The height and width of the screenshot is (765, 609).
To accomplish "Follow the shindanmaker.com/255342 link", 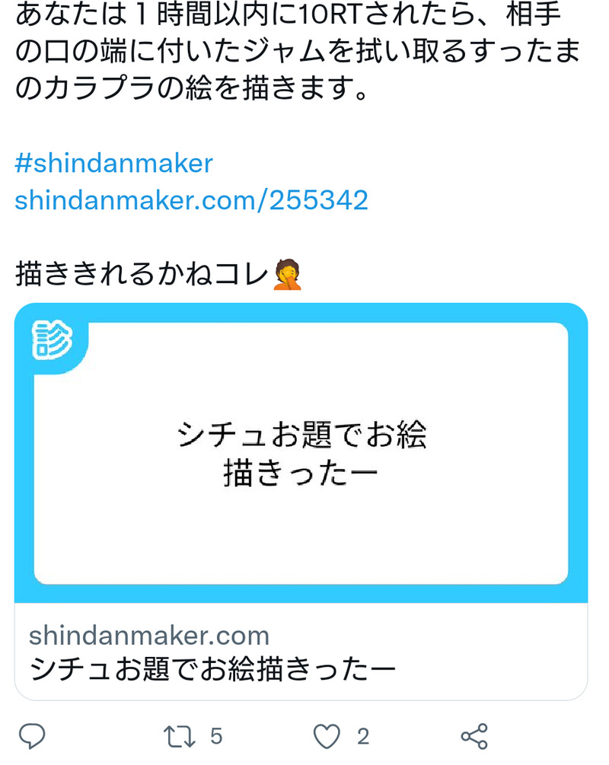I will [x=191, y=200].
